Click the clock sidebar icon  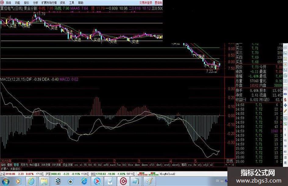pyautogui.click(x=286, y=81)
